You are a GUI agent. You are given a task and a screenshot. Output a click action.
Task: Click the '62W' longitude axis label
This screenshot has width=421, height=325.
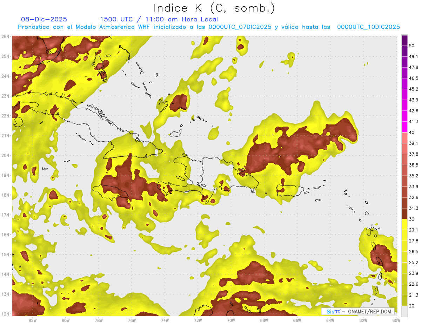[363, 320]
